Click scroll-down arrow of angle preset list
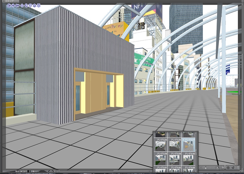 pyautogui.click(x=196, y=171)
